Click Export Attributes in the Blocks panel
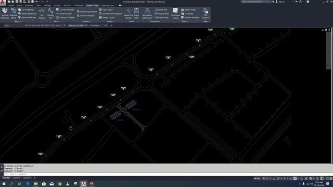The height and width of the screenshot is (187, 333). [x=27, y=17]
